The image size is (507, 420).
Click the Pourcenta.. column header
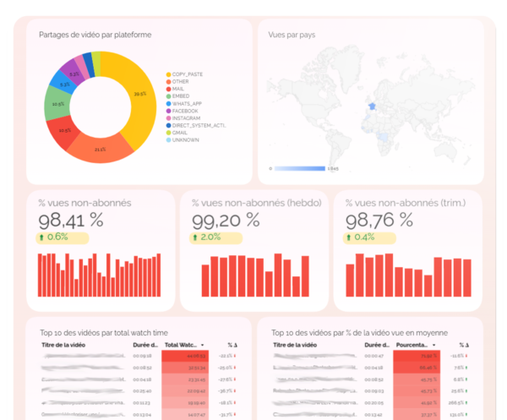click(412, 345)
